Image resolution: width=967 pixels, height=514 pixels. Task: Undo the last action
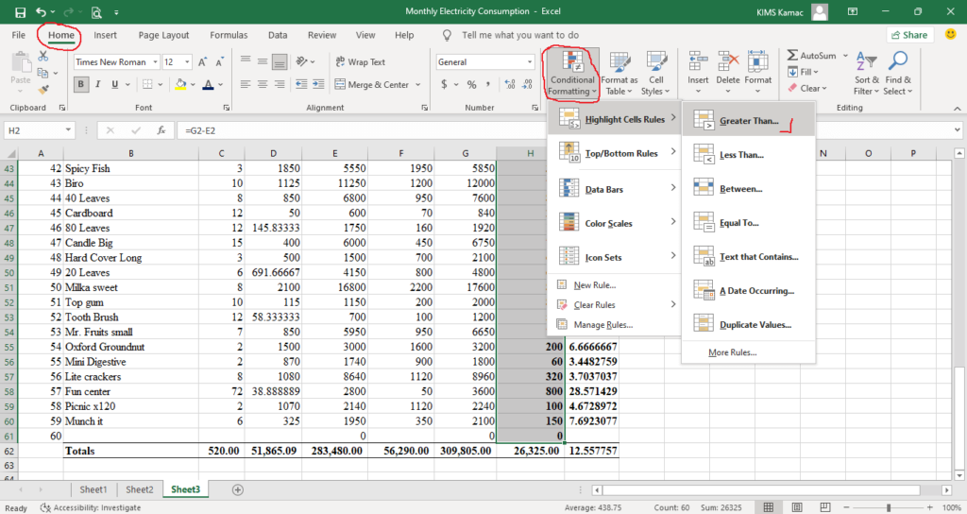point(41,11)
